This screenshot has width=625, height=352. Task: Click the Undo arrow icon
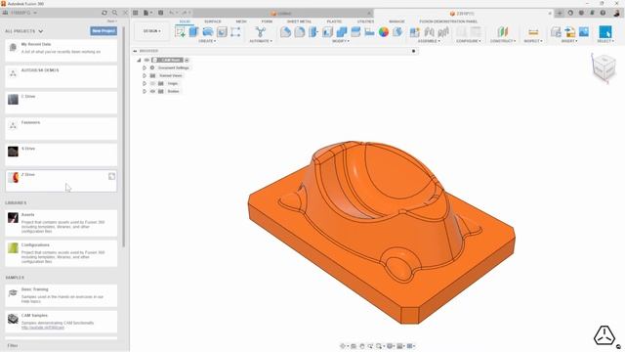tap(172, 13)
